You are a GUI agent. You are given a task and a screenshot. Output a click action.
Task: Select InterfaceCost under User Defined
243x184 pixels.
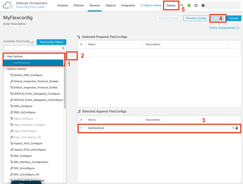click(x=33, y=63)
